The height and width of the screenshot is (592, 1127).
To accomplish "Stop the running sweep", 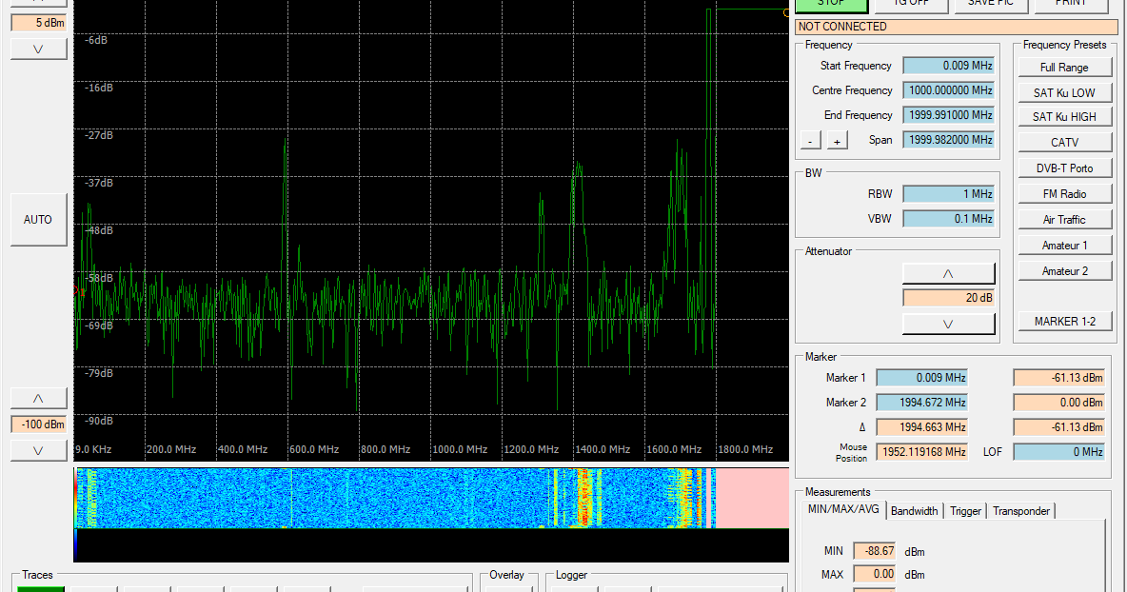I will pos(830,4).
